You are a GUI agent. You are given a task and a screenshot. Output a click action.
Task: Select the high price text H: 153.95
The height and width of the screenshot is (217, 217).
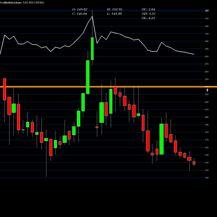tap(115, 10)
